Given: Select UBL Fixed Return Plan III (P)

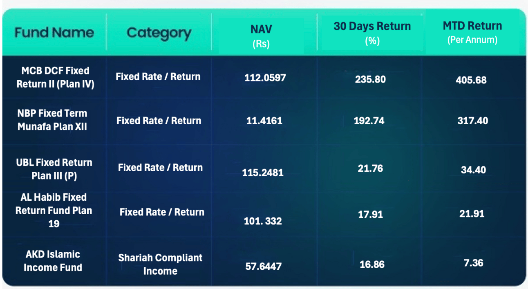Looking at the screenshot, I should (54, 169).
